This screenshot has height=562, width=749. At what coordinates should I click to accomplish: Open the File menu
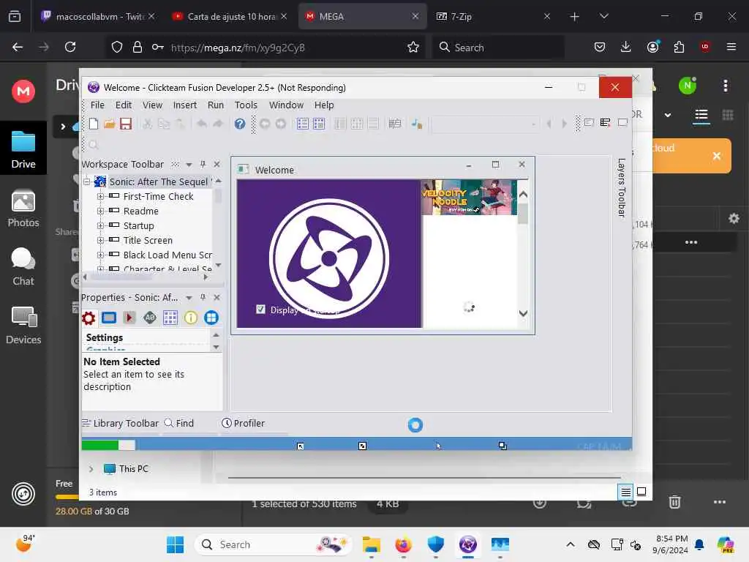[x=97, y=105]
